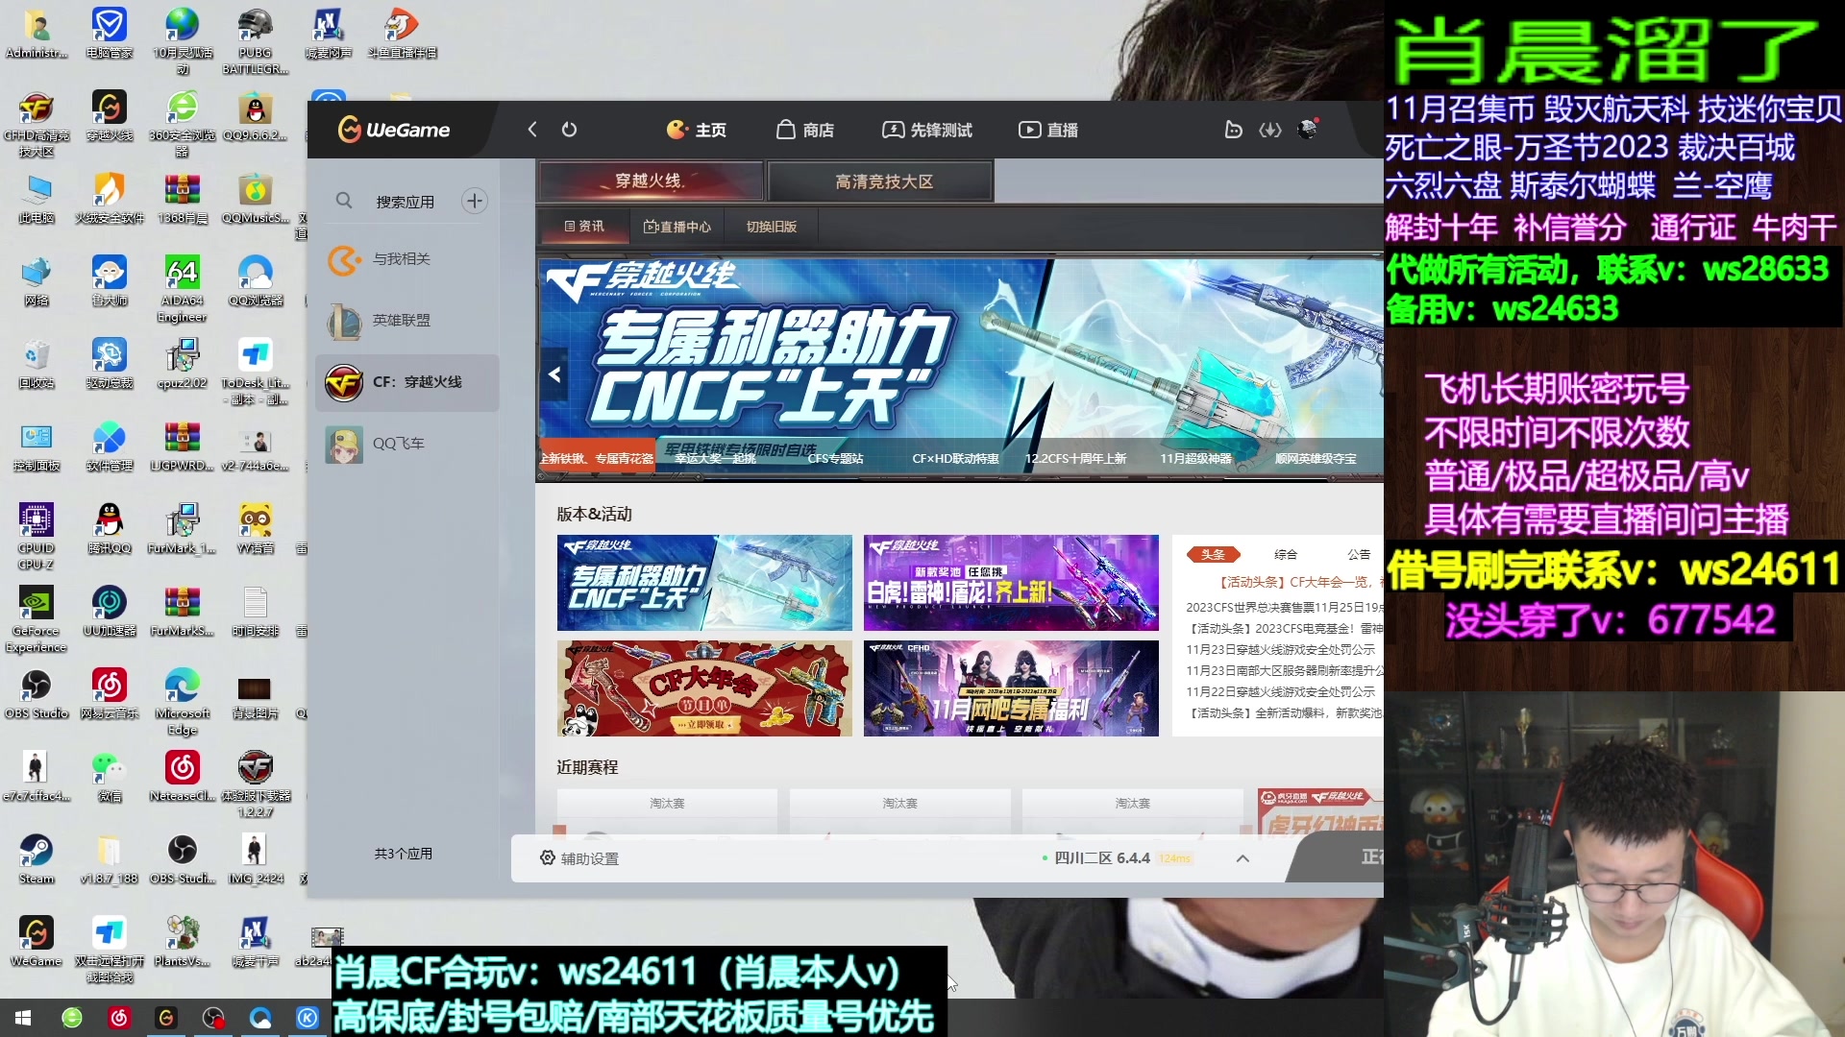Open the UU加速器 desktop icon
The height and width of the screenshot is (1037, 1845).
click(109, 612)
